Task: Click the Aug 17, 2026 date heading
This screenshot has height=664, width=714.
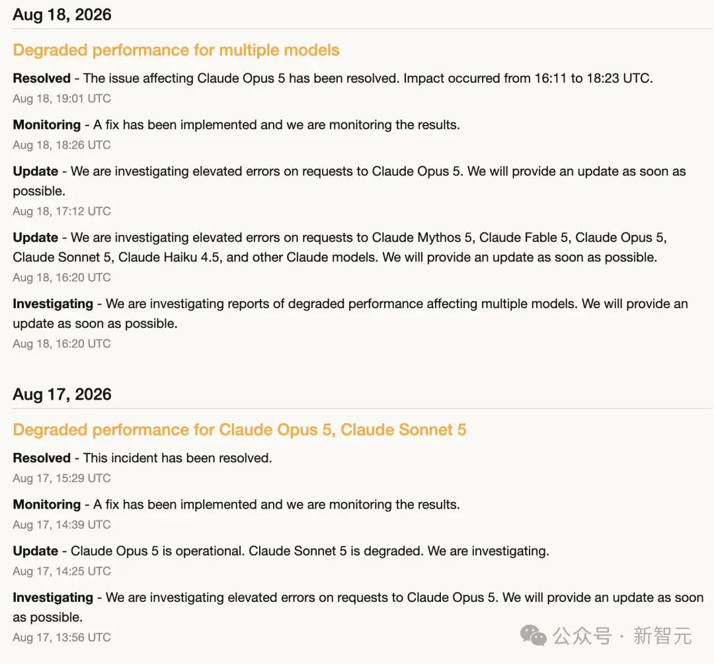Action: (62, 394)
